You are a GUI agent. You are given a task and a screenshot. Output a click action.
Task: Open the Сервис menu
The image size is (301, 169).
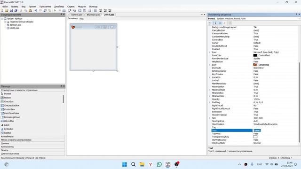(x=71, y=7)
